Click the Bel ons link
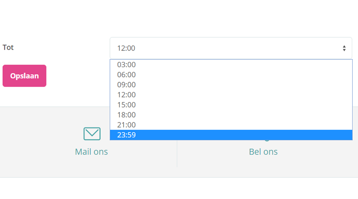This screenshot has width=358, height=199. click(263, 152)
